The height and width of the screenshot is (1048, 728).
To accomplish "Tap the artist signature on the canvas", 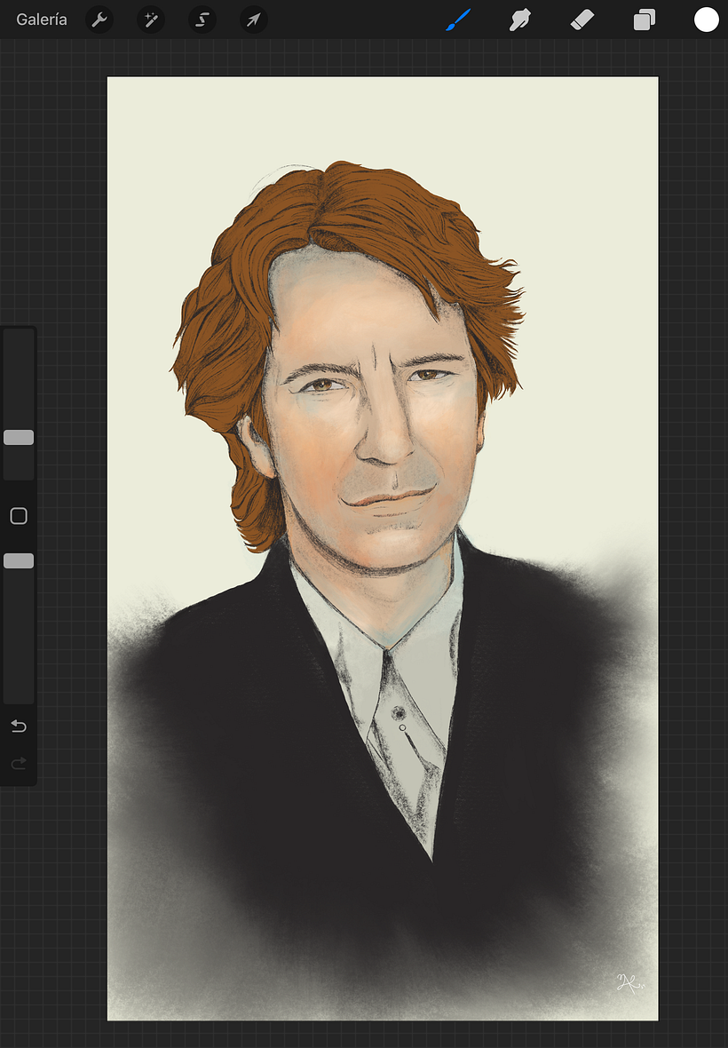I will (x=629, y=982).
